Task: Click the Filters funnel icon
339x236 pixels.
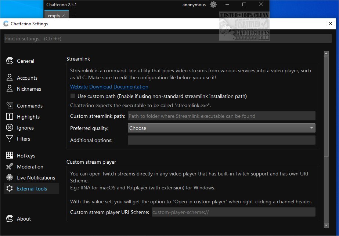Action: pyautogui.click(x=10, y=139)
